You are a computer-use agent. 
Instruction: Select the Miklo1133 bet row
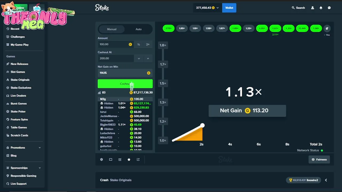[x=125, y=138]
